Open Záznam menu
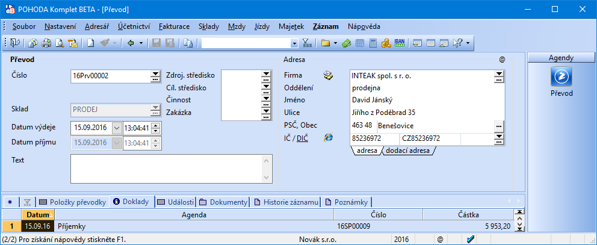This screenshot has width=597, height=245. (326, 26)
